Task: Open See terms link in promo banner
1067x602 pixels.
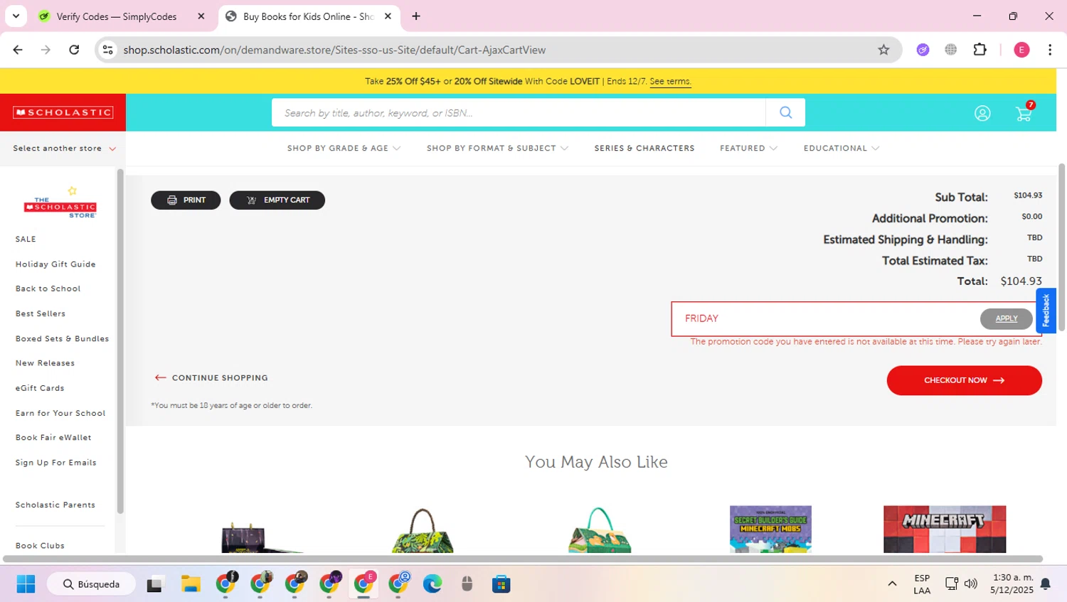Action: click(x=670, y=82)
